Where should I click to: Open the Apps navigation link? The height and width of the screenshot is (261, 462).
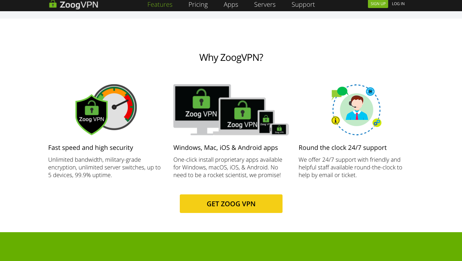(231, 4)
